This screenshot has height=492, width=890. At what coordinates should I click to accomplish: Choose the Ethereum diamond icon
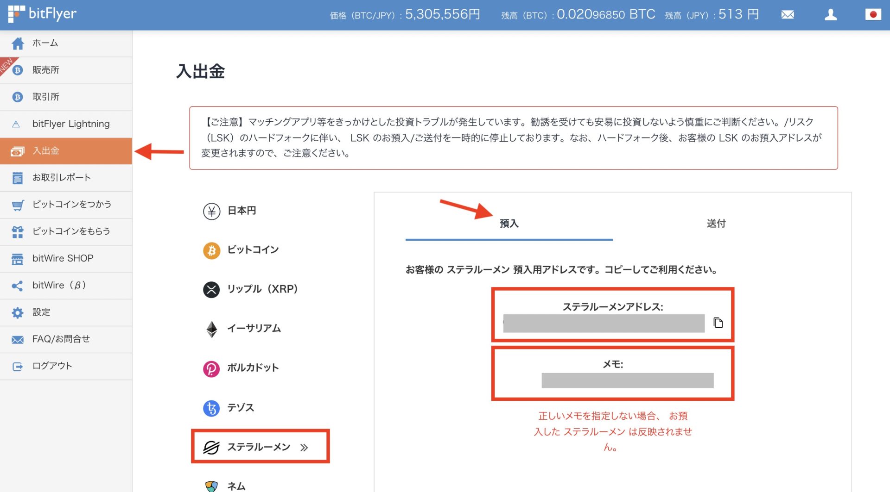tap(211, 329)
